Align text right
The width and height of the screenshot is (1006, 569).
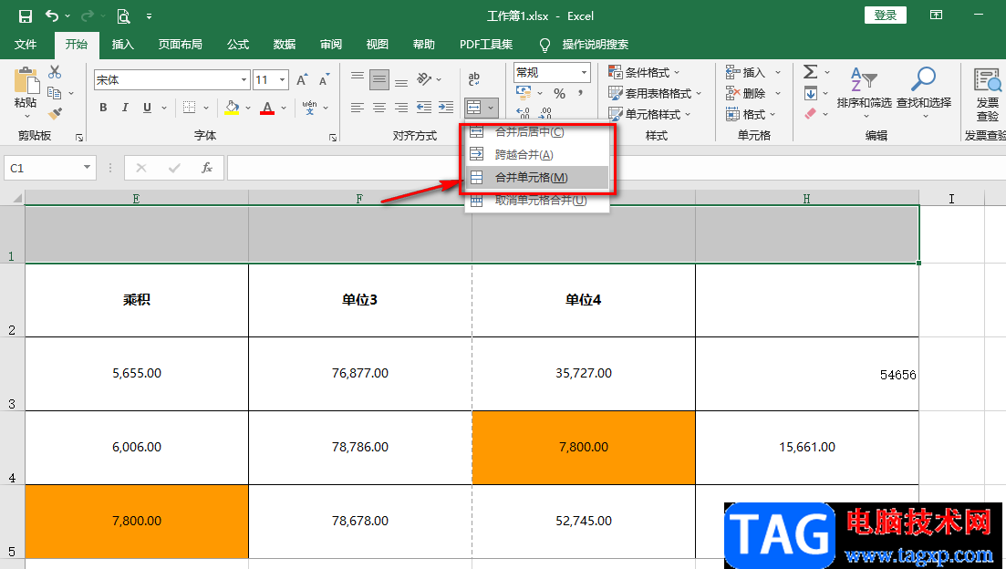(x=401, y=107)
